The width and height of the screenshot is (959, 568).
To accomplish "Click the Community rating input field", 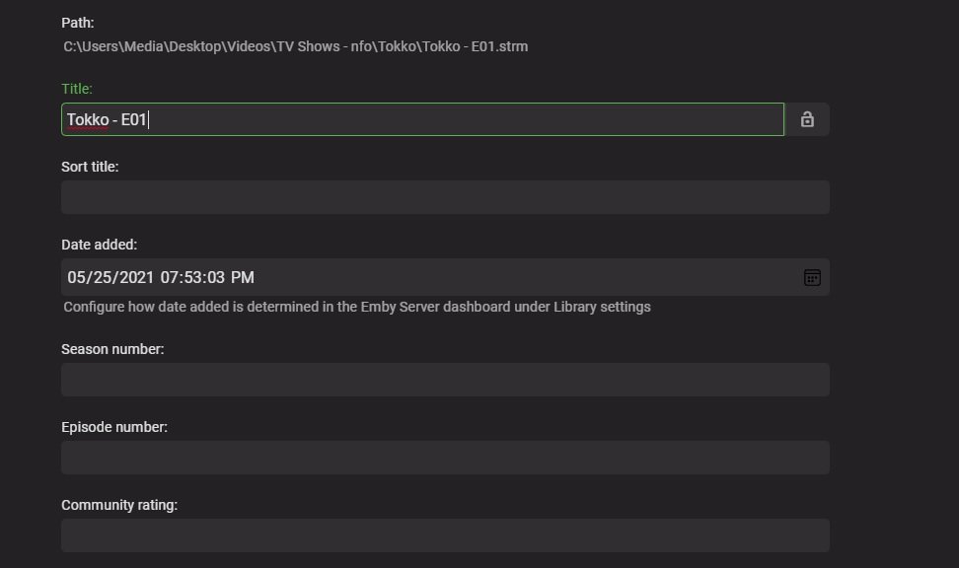I will click(444, 535).
